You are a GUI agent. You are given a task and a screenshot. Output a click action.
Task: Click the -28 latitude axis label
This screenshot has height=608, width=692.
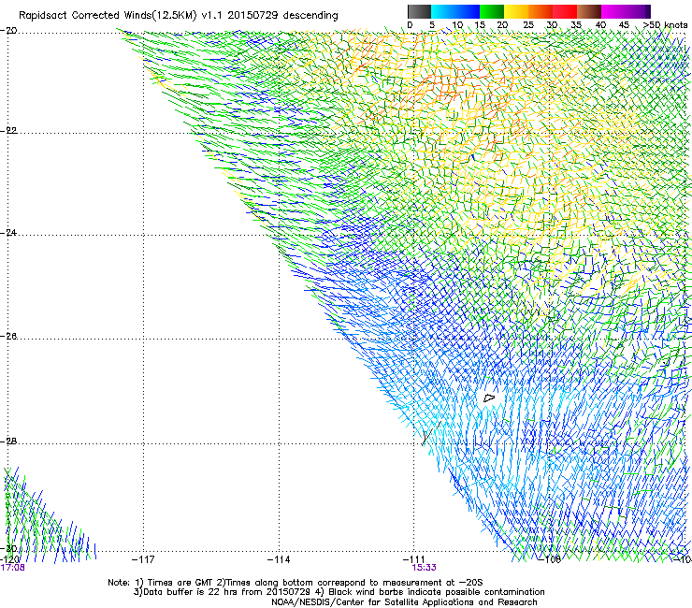coord(8,442)
